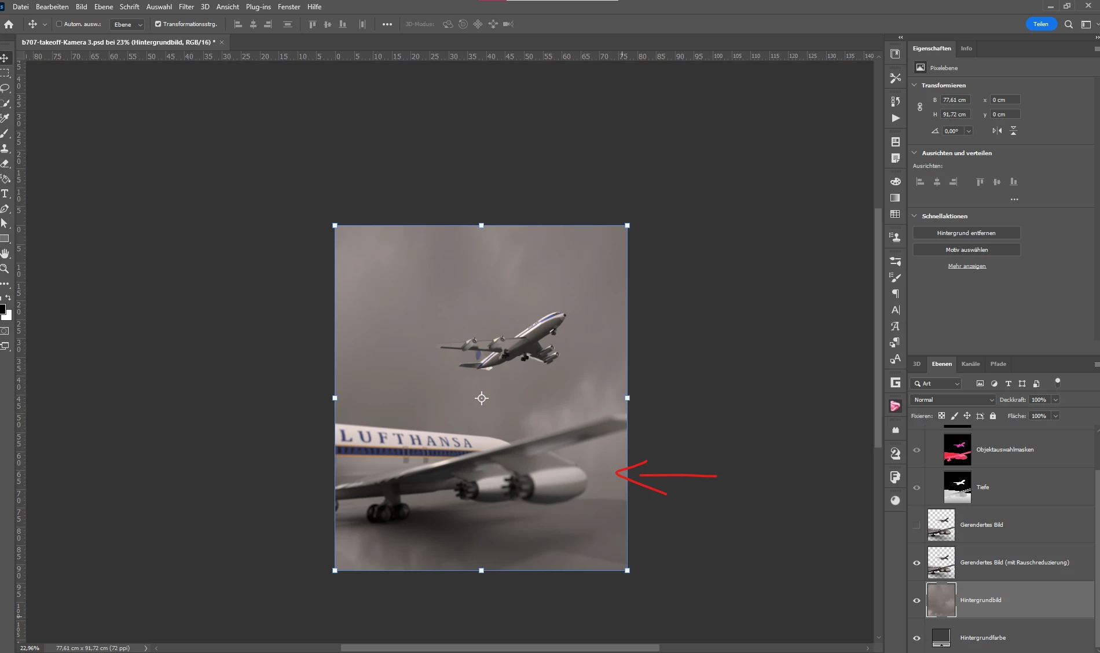Select the Zoom tool in the toolbox
The width and height of the screenshot is (1100, 653).
click(5, 269)
